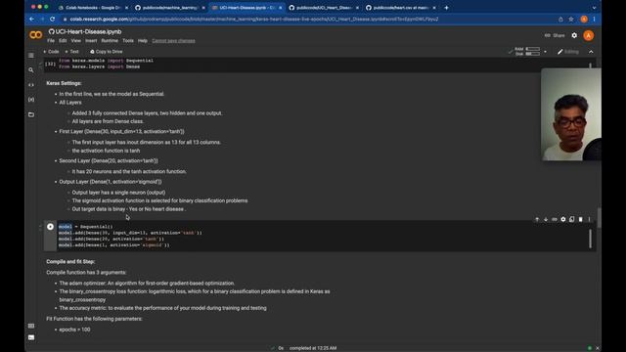Click the connection status green dot in the status bar
The image size is (626, 352).
(589, 348)
